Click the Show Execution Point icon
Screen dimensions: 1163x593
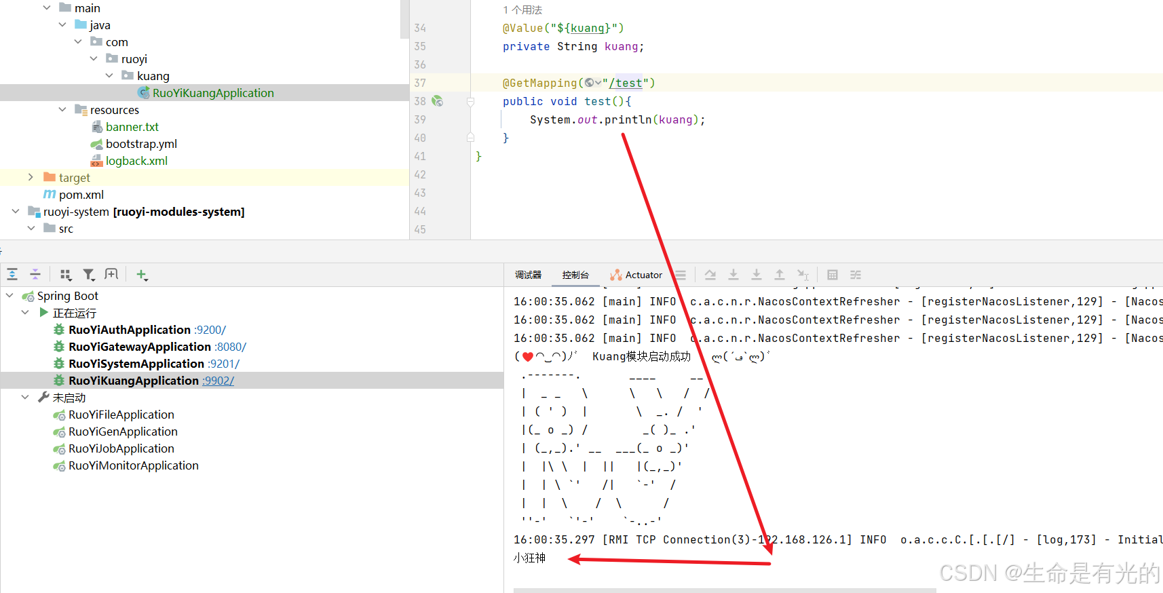pyautogui.click(x=681, y=275)
